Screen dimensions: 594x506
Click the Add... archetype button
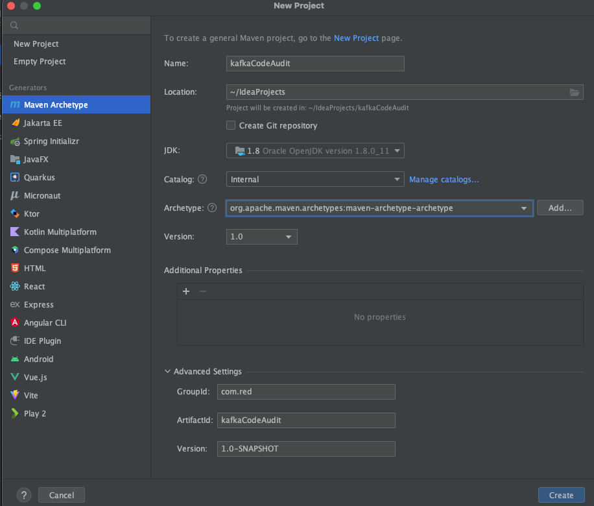[560, 208]
